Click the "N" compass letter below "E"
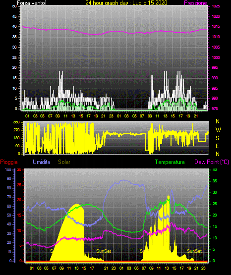 pyautogui.click(x=218, y=154)
